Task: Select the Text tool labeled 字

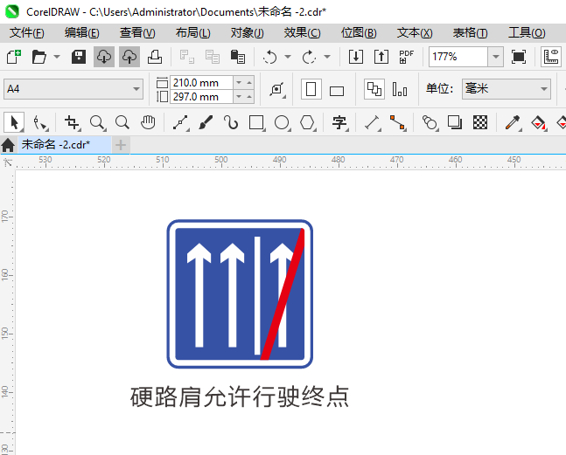Action: (339, 122)
